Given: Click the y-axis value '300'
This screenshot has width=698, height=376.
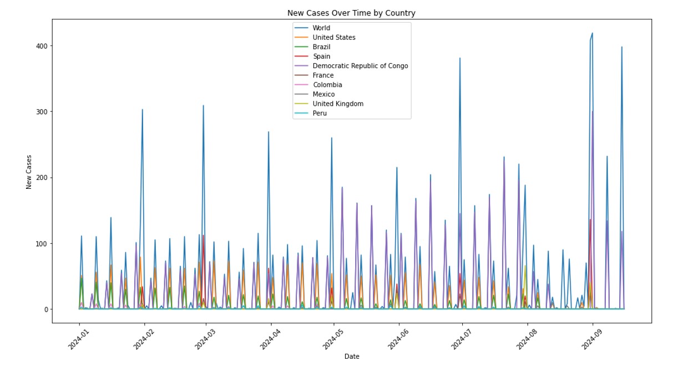Looking at the screenshot, I should coord(42,111).
